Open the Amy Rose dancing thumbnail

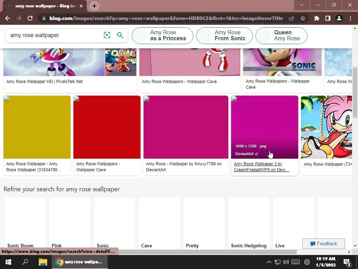[x=54, y=62]
